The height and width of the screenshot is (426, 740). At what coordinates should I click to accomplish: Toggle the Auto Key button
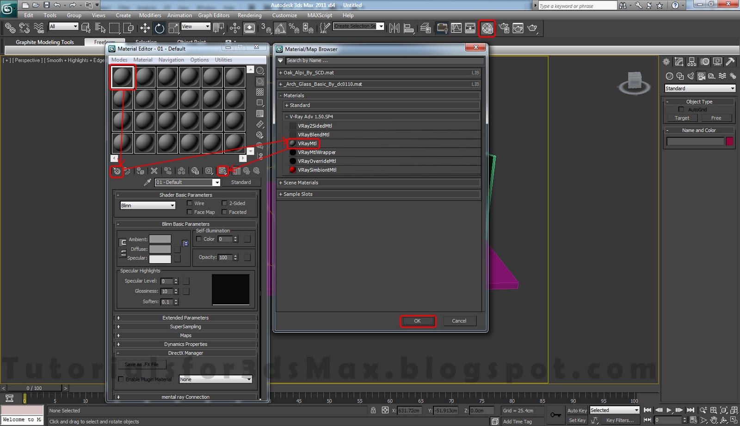[577, 410]
